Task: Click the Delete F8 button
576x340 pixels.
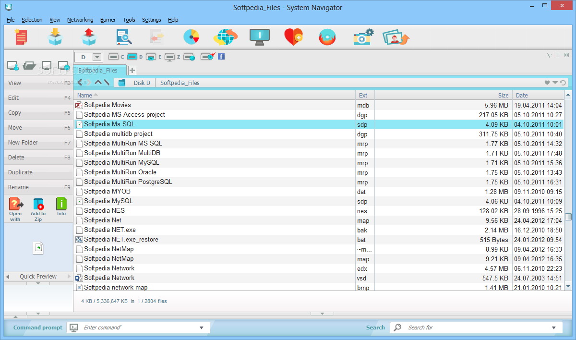Action: 38,158
